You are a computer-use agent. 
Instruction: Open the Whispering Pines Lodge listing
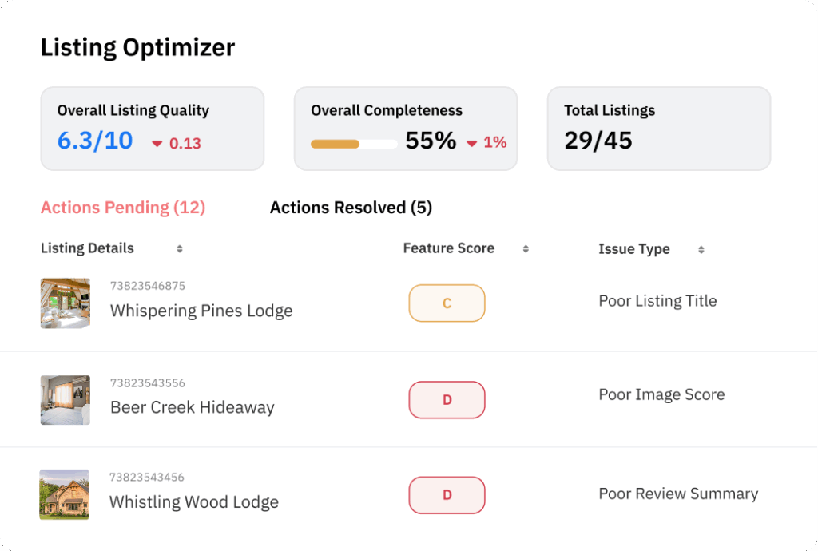[x=201, y=311]
